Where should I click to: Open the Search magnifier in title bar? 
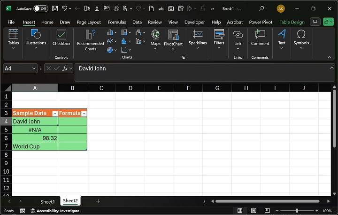click(x=261, y=8)
